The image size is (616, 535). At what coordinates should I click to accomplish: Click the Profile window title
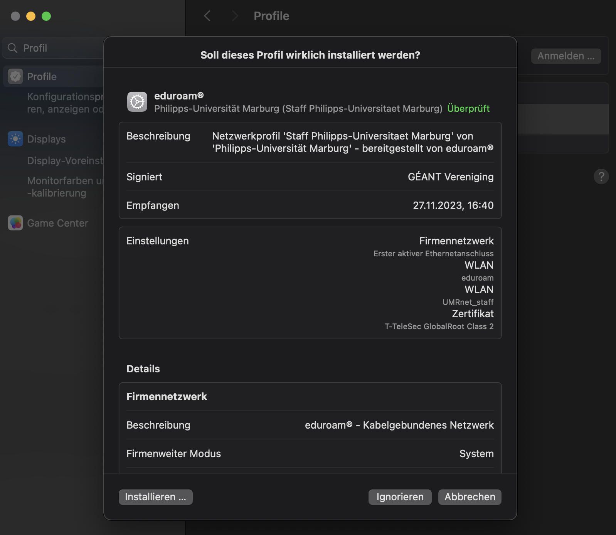pyautogui.click(x=271, y=16)
